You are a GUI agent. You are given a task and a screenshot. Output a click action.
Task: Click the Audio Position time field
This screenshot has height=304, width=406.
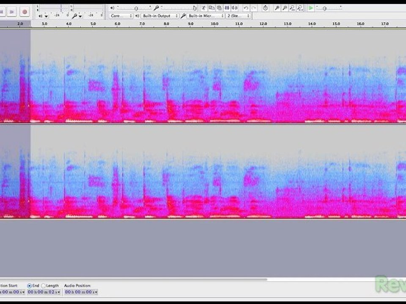click(81, 292)
